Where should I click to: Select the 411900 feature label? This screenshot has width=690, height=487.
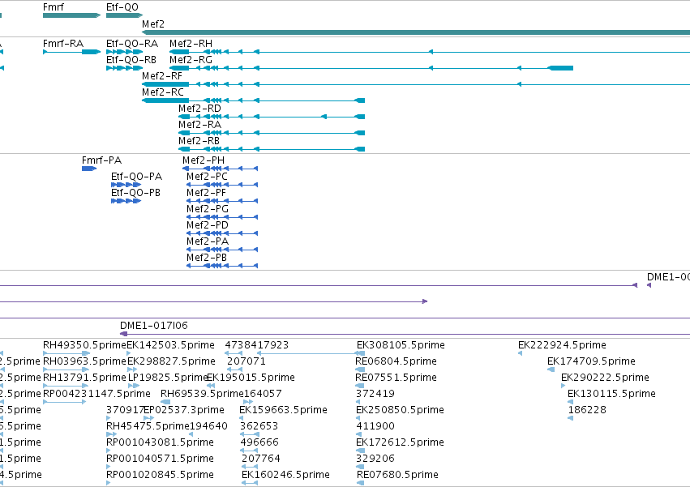pos(375,427)
